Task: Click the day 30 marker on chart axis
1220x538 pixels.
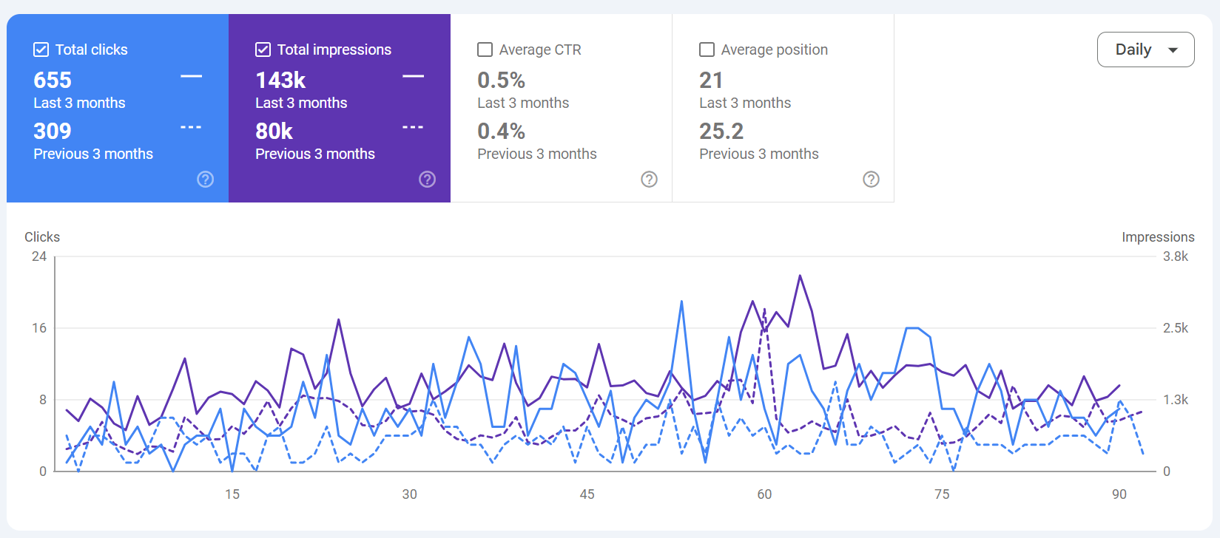Action: point(409,494)
